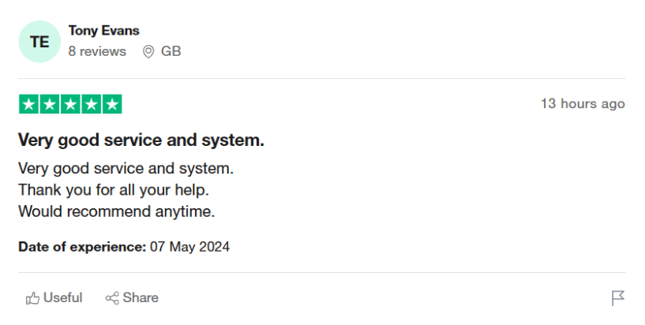This screenshot has width=645, height=325.
Task: Click the "8 reviews" count
Action: pos(96,51)
